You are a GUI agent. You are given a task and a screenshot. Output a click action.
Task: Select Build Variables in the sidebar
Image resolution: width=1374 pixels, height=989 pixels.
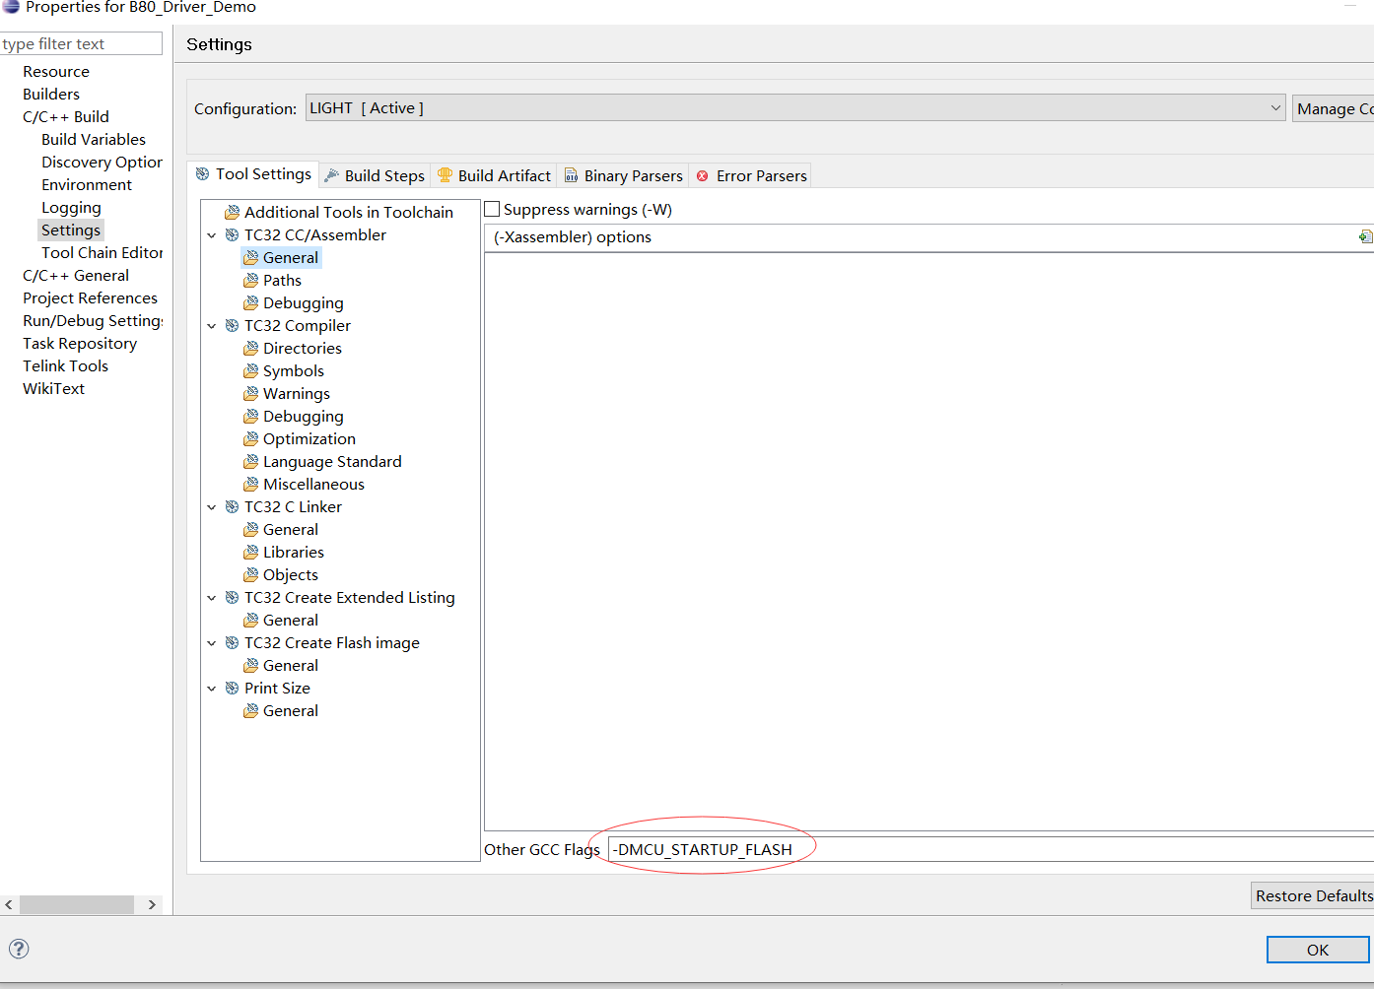[94, 139]
